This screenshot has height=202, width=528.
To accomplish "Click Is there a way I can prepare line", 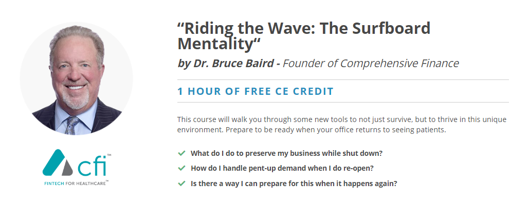I will [x=294, y=184].
